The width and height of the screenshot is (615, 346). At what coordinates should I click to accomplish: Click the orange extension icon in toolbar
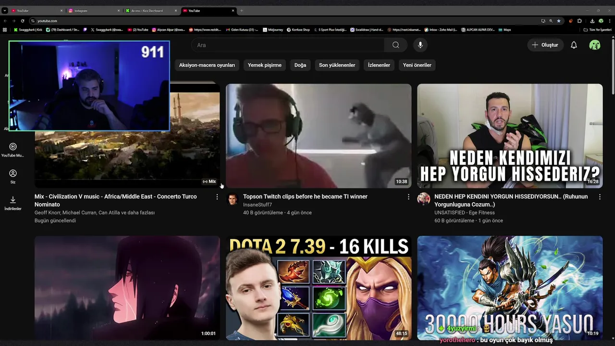571,21
